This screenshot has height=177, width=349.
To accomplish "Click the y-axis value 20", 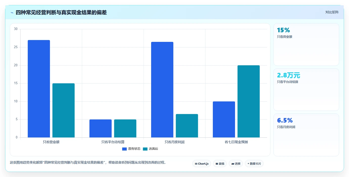I will point(16,65).
